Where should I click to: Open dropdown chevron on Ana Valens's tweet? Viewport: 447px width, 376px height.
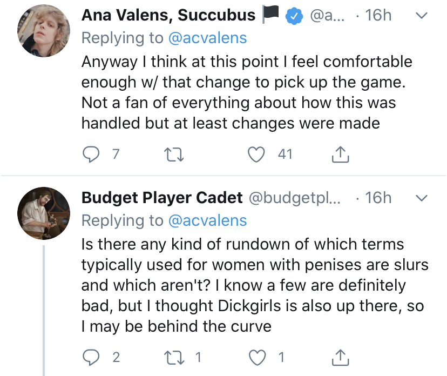pyautogui.click(x=423, y=16)
